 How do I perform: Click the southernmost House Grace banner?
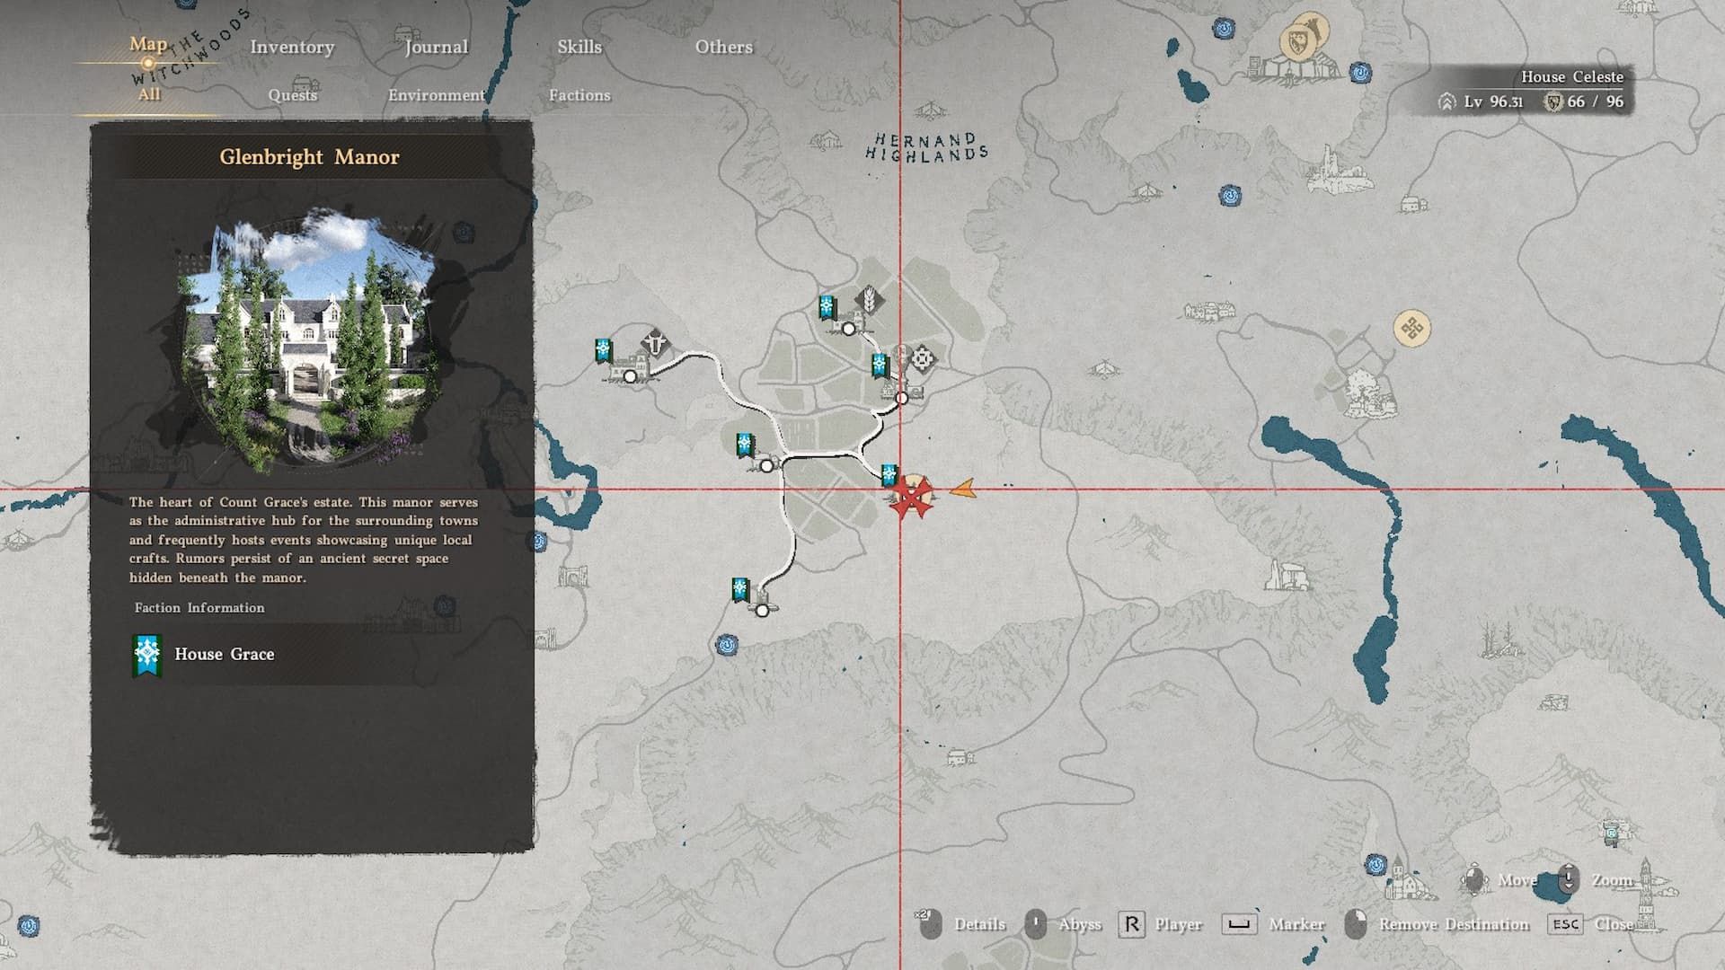[739, 590]
